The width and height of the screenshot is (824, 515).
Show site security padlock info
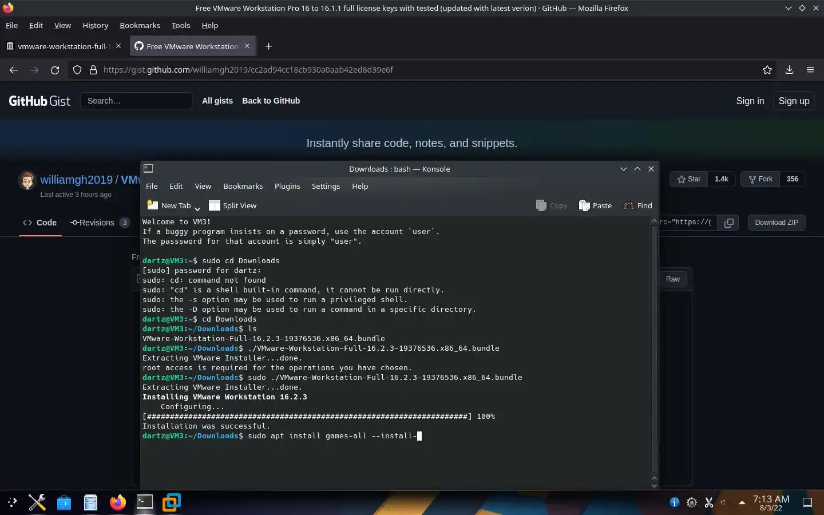coord(93,70)
